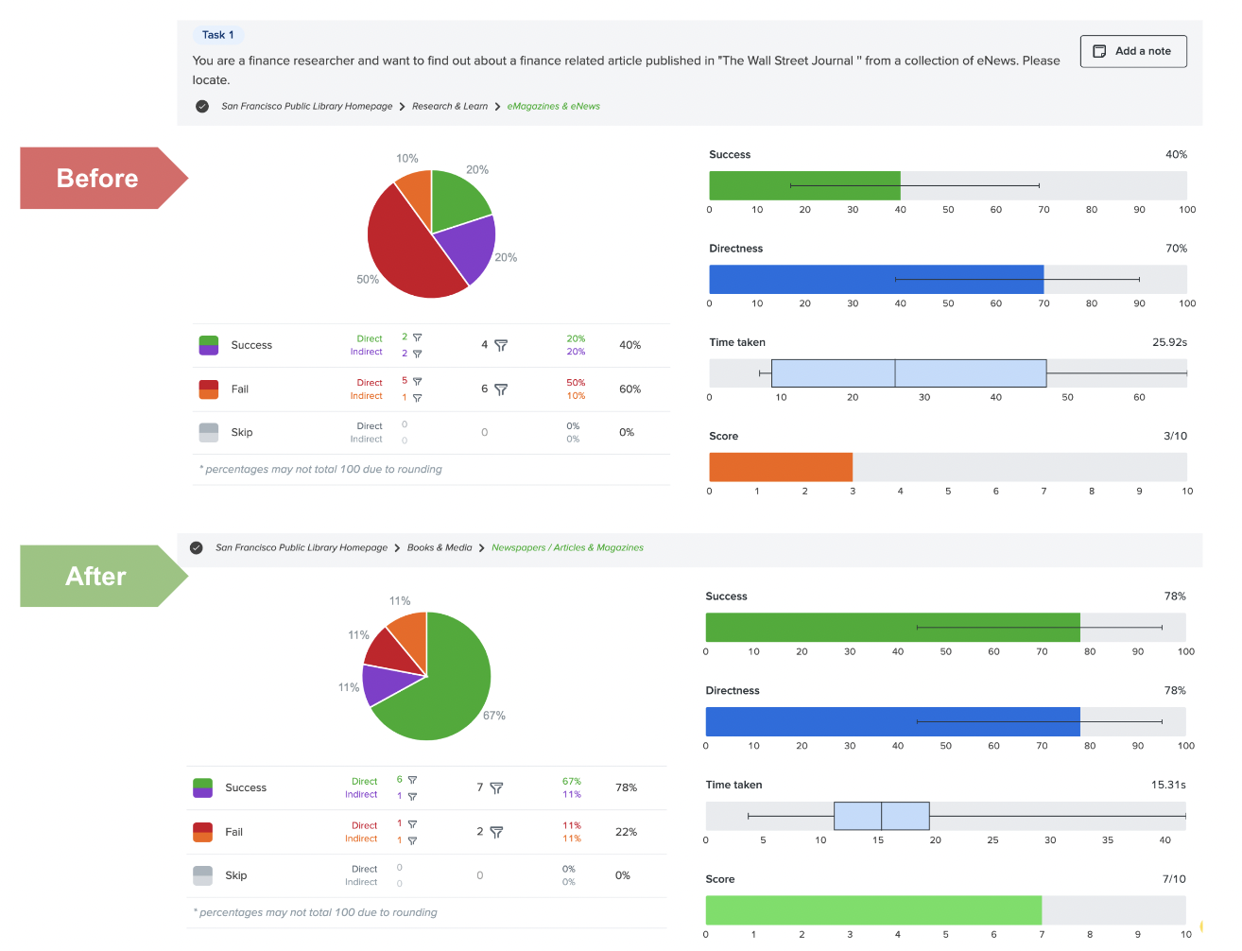Toggle the Success legend swatch in Before section
The image size is (1242, 951).
208,345
